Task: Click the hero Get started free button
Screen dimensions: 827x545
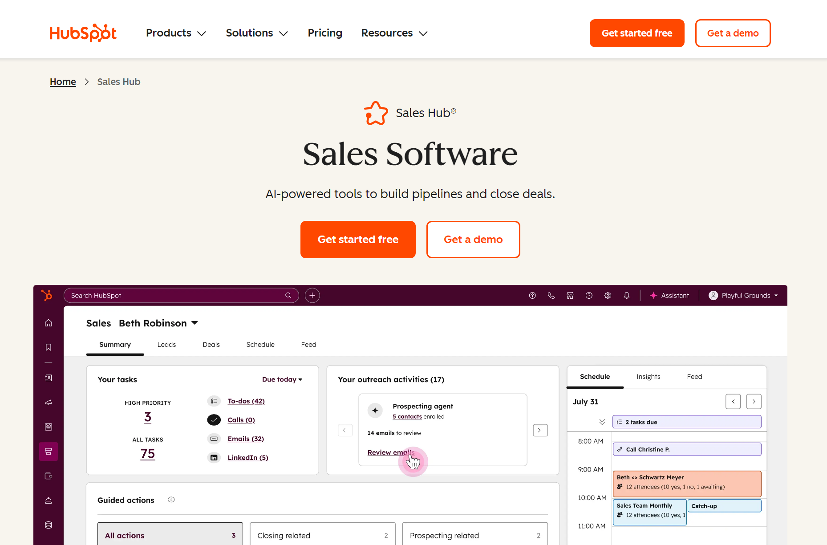Action: tap(358, 240)
